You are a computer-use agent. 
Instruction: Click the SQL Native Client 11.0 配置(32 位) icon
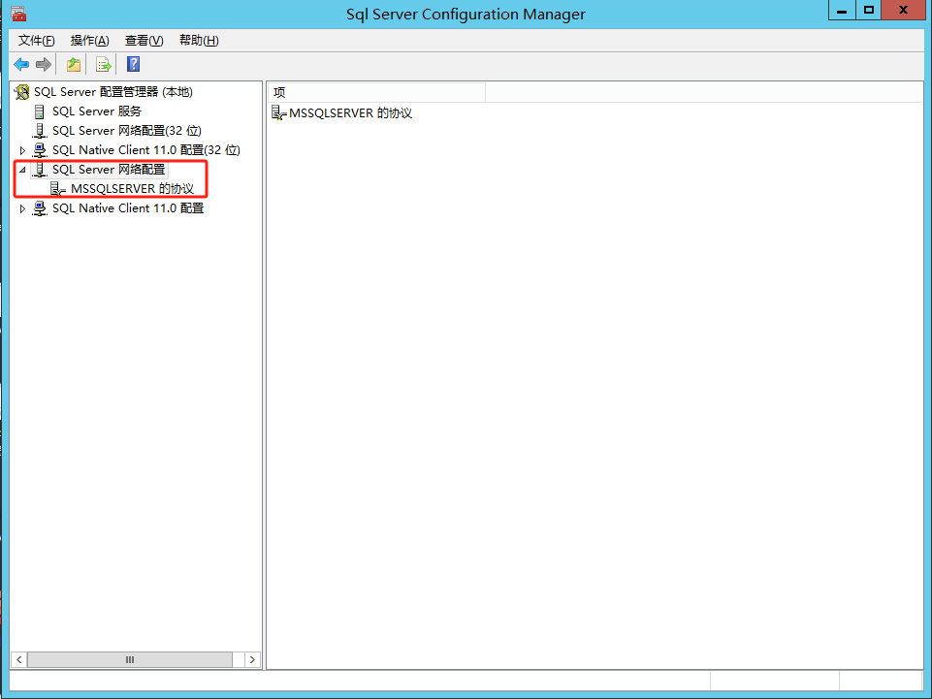coord(39,150)
